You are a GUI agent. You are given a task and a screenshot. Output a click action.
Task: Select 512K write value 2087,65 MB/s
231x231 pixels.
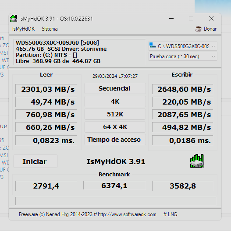coord(183,115)
